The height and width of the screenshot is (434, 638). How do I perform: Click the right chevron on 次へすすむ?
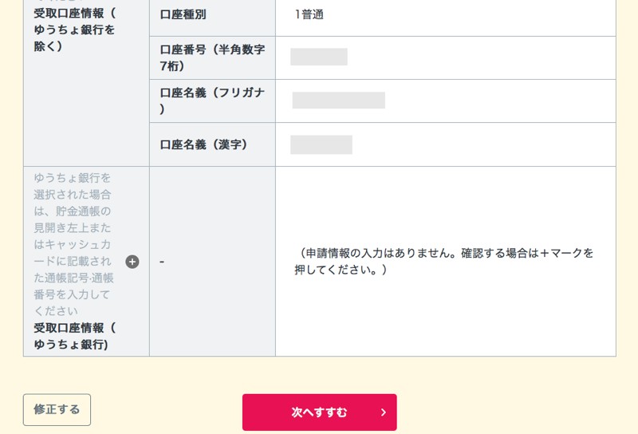click(383, 412)
